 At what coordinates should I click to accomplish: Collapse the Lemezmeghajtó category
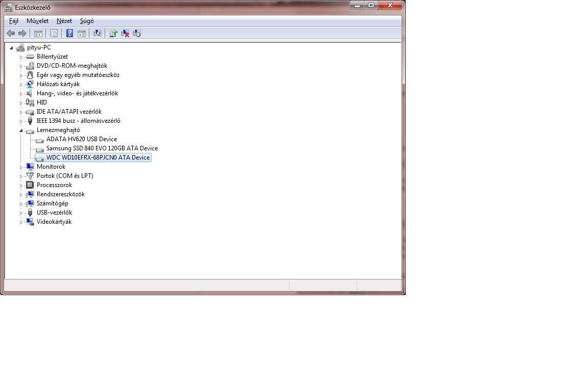click(21, 130)
